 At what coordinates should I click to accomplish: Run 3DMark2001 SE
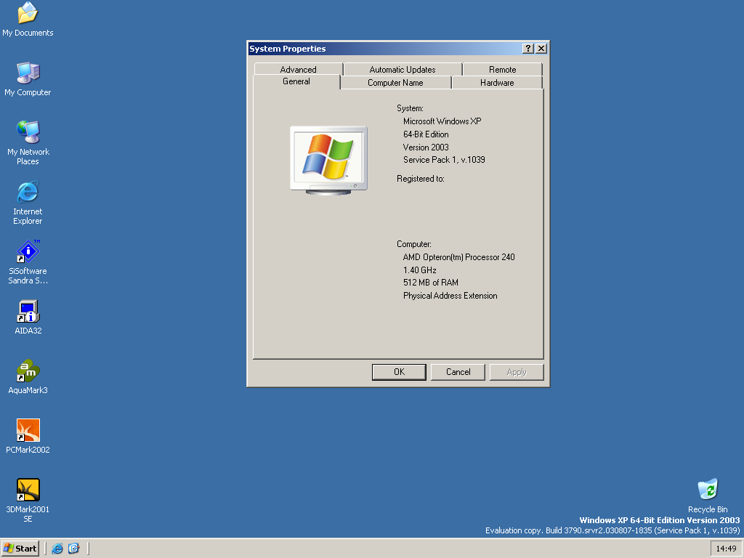click(28, 489)
